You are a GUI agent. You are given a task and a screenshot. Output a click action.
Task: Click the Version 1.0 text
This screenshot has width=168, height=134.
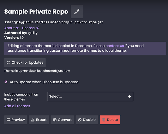(x=14, y=38)
